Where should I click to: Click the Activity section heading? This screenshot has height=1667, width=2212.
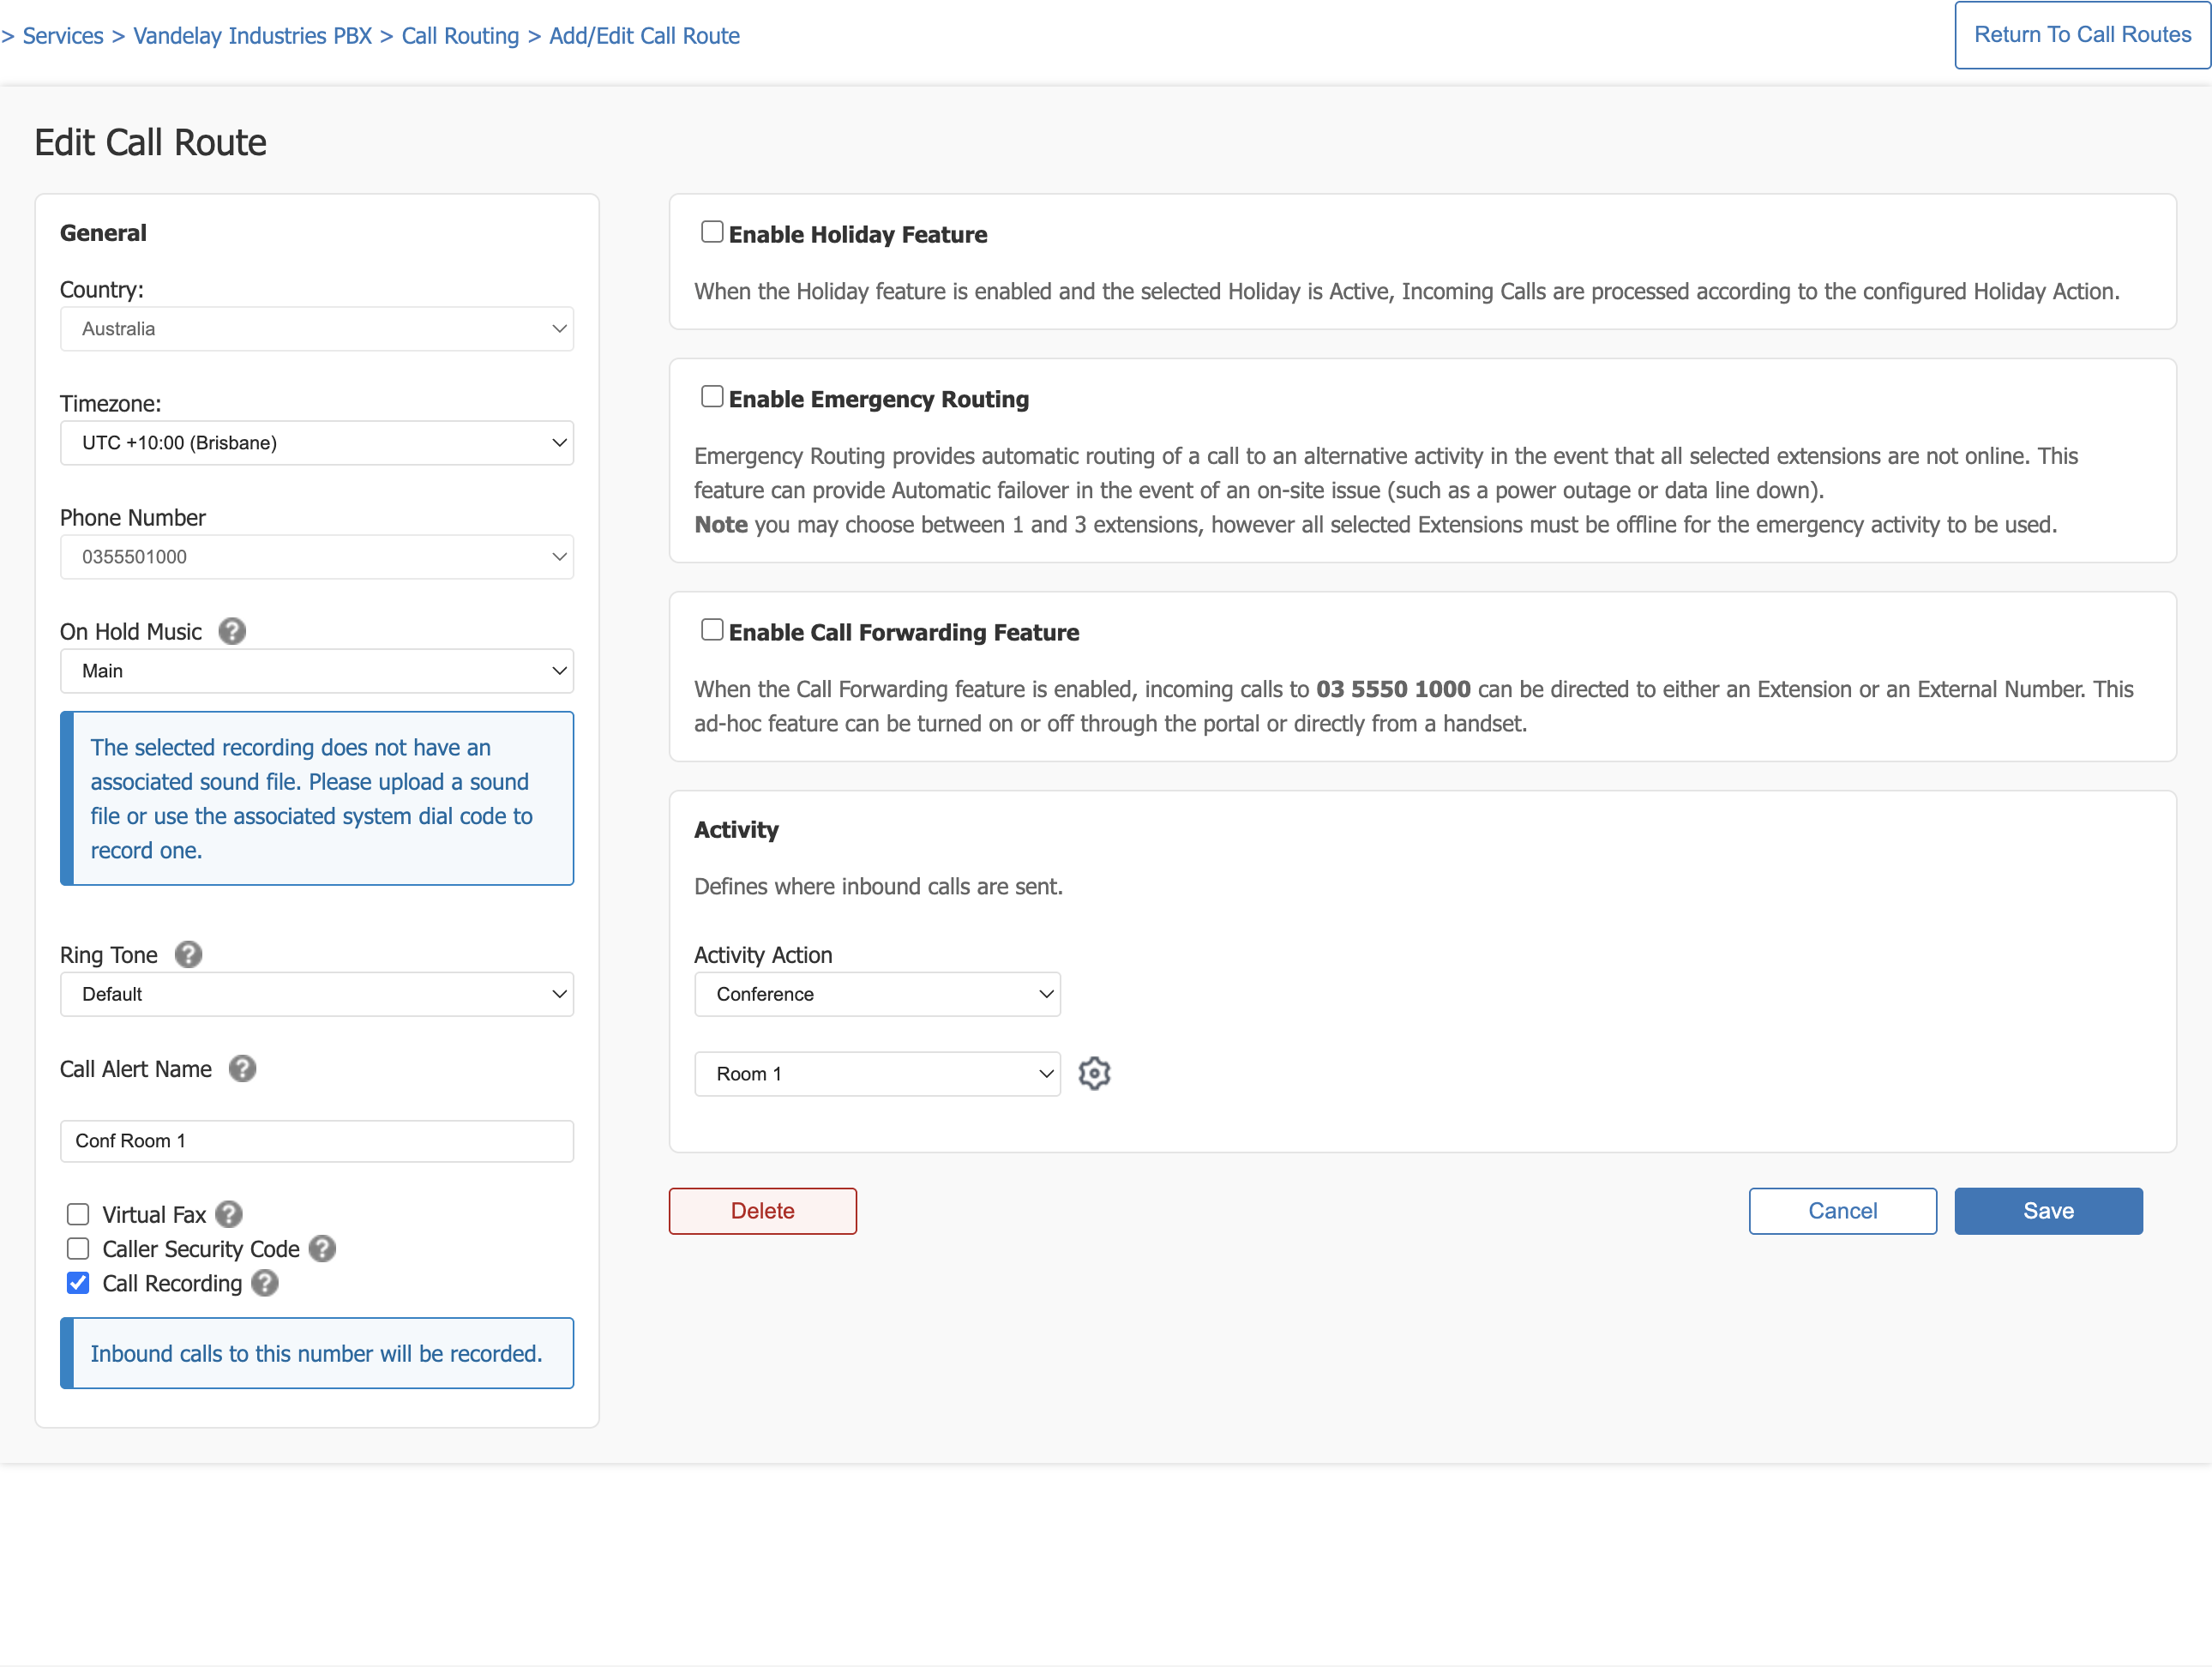[x=736, y=829]
